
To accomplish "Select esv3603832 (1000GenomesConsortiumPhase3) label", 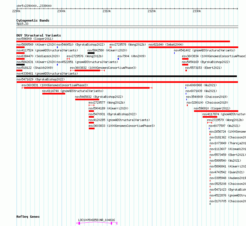I will click(103, 68).
